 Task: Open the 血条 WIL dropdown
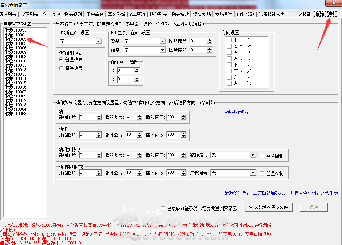coord(163,50)
